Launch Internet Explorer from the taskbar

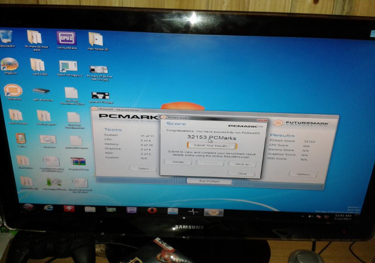(48, 207)
